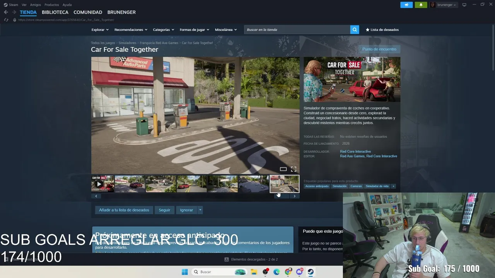Screen dimensions: 495x278
Task: Go forward with the navigation arrow
Action: [14, 12]
